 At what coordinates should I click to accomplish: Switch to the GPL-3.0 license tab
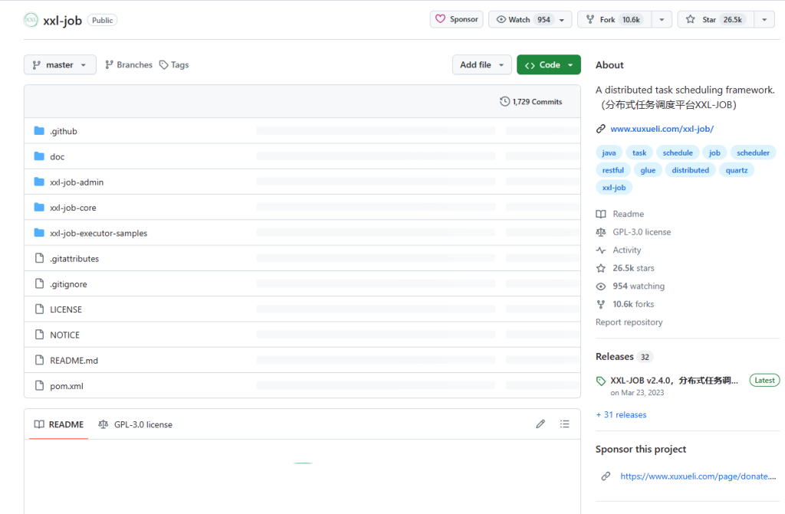(135, 424)
